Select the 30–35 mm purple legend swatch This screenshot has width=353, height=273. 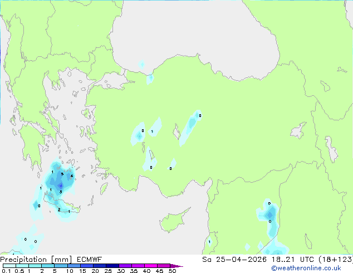125,266
